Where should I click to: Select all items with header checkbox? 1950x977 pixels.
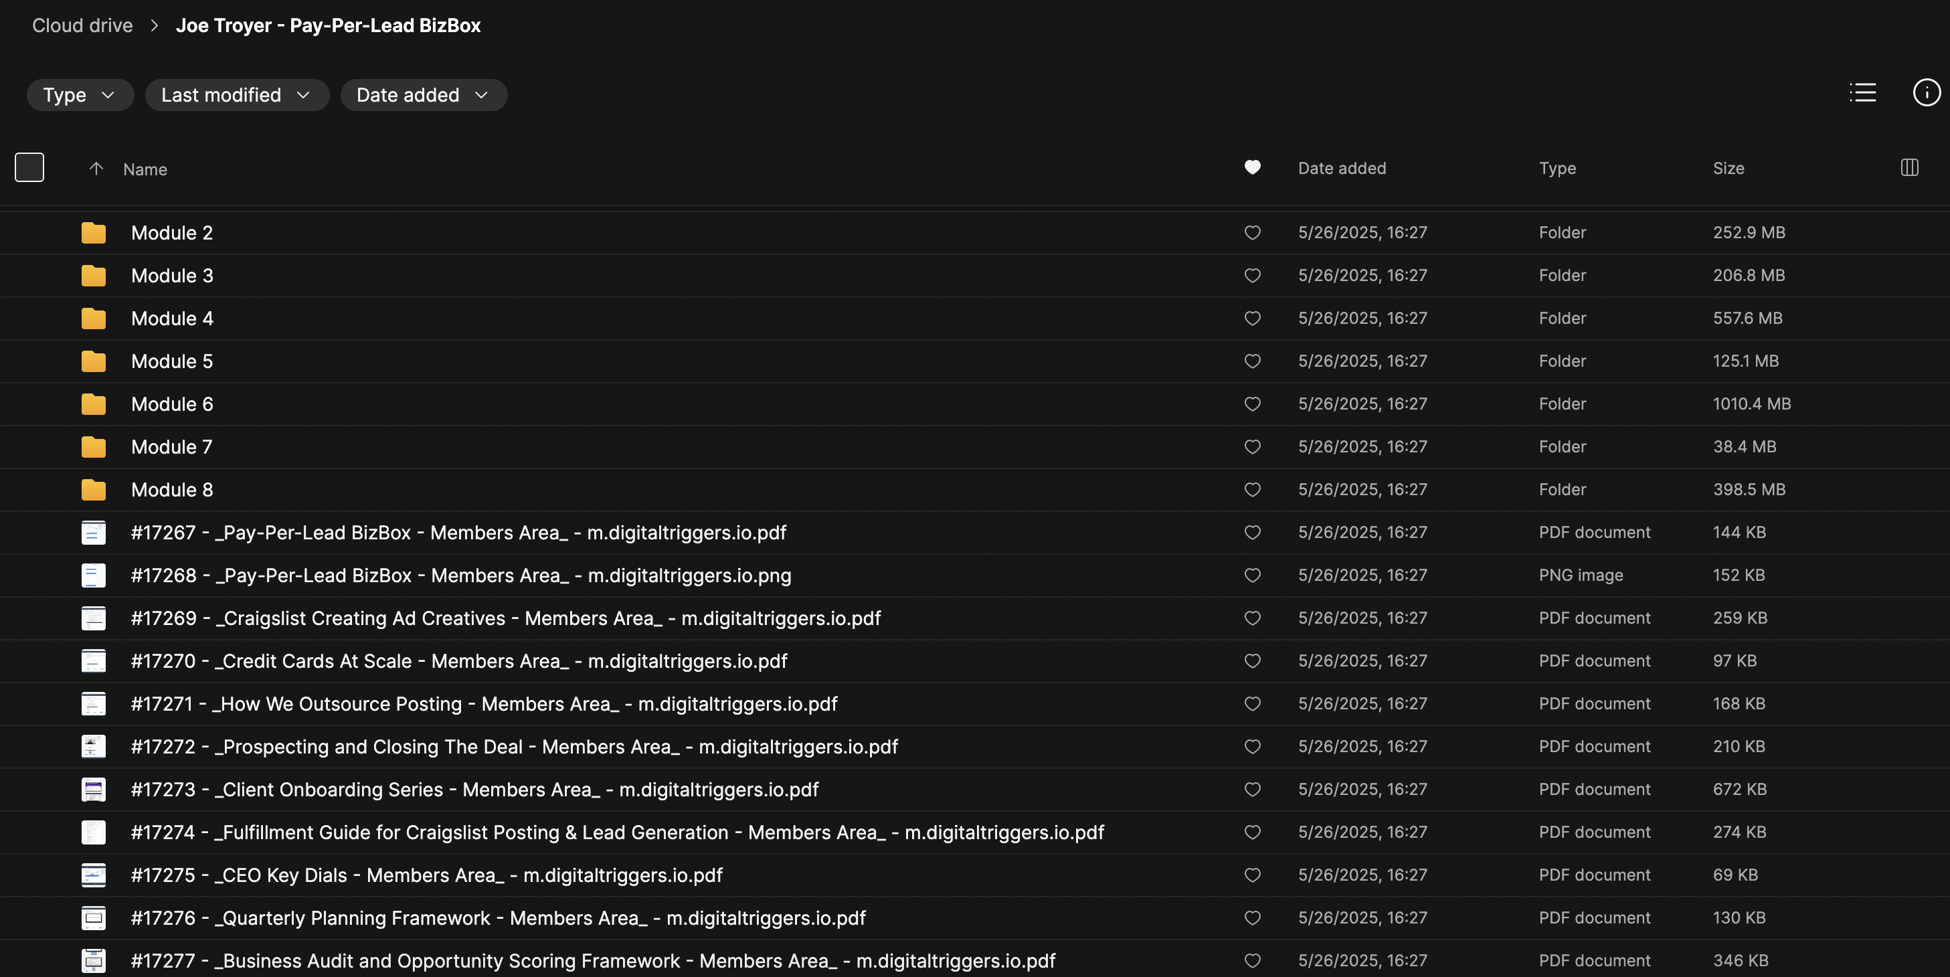(x=29, y=167)
